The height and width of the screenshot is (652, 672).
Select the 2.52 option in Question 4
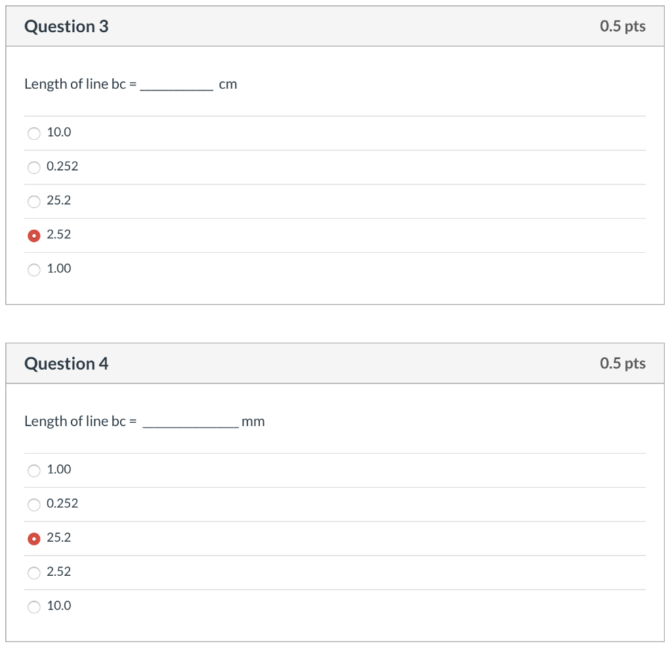click(x=33, y=573)
